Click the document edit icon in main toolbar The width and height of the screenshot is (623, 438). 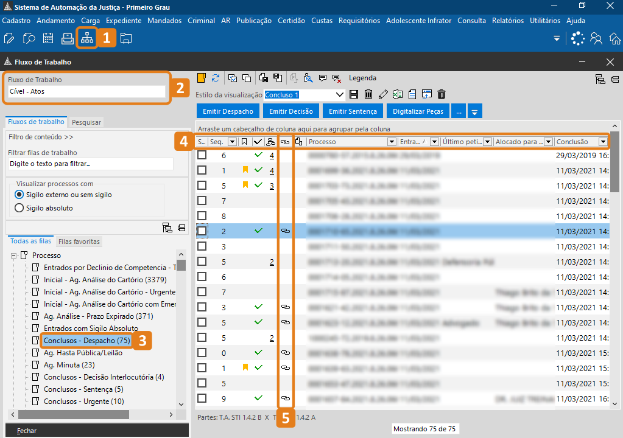click(x=9, y=38)
